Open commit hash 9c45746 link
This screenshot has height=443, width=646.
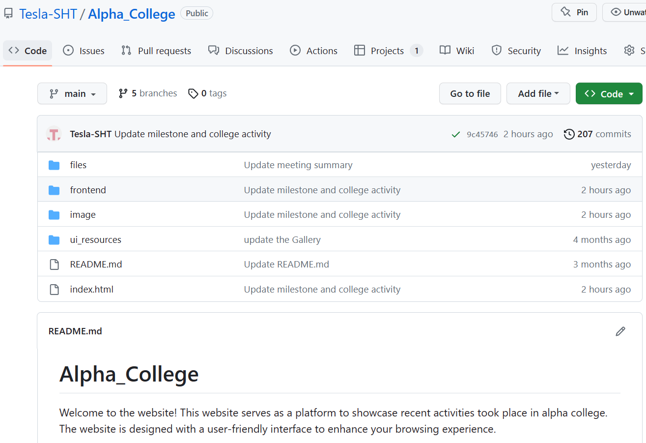(x=482, y=134)
